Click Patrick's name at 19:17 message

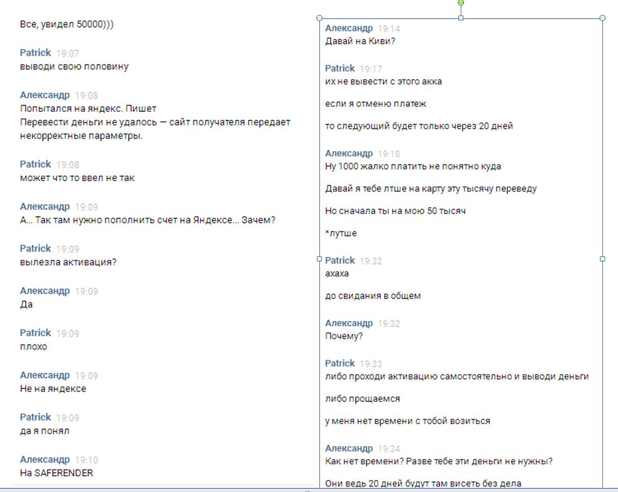point(339,68)
